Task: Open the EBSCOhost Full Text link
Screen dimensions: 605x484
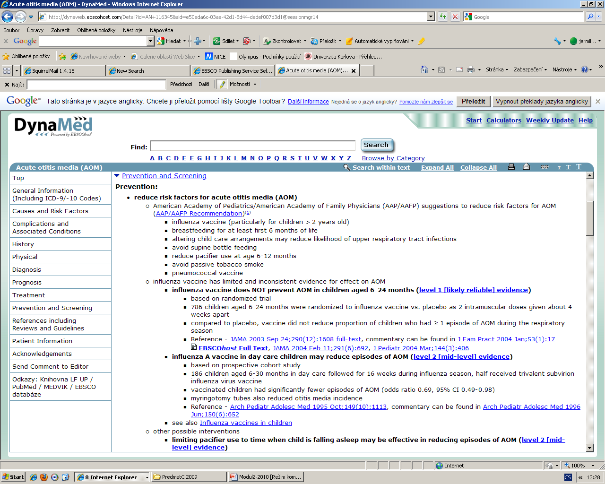Action: coord(233,348)
